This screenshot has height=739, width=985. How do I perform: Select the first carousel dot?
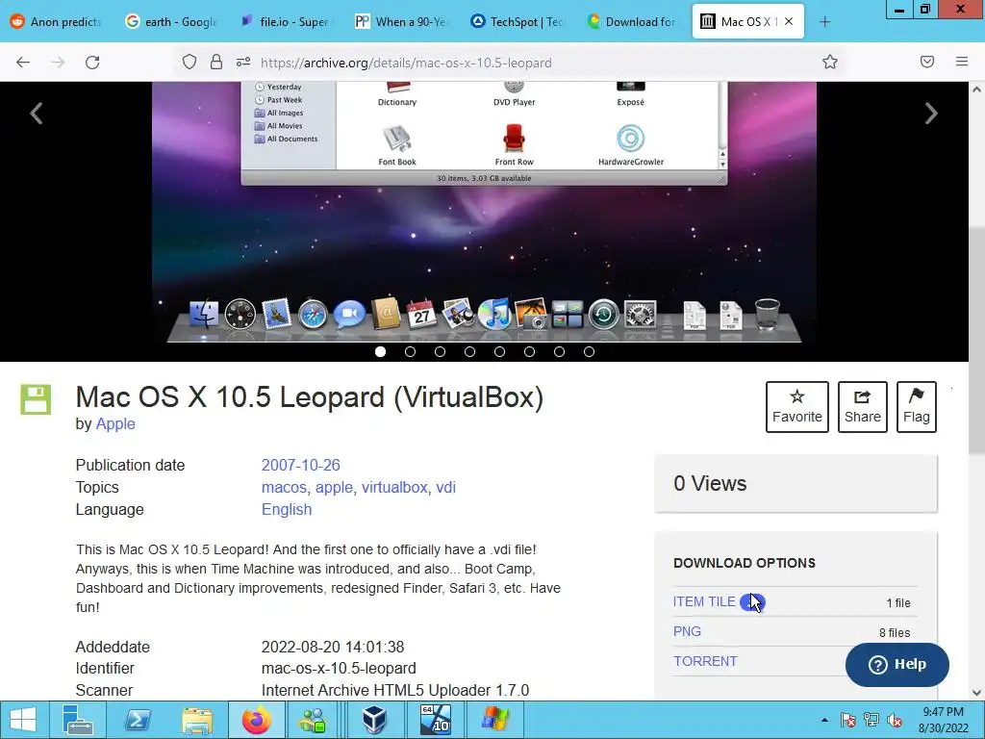380,352
